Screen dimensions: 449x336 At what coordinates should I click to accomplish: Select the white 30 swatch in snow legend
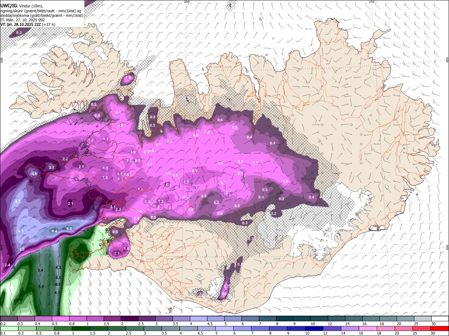point(440,319)
